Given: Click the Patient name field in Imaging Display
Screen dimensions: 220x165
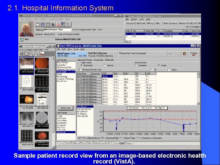Looking at the screenshot, I should click(x=57, y=30).
